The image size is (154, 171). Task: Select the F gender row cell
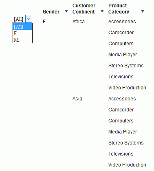click(44, 22)
